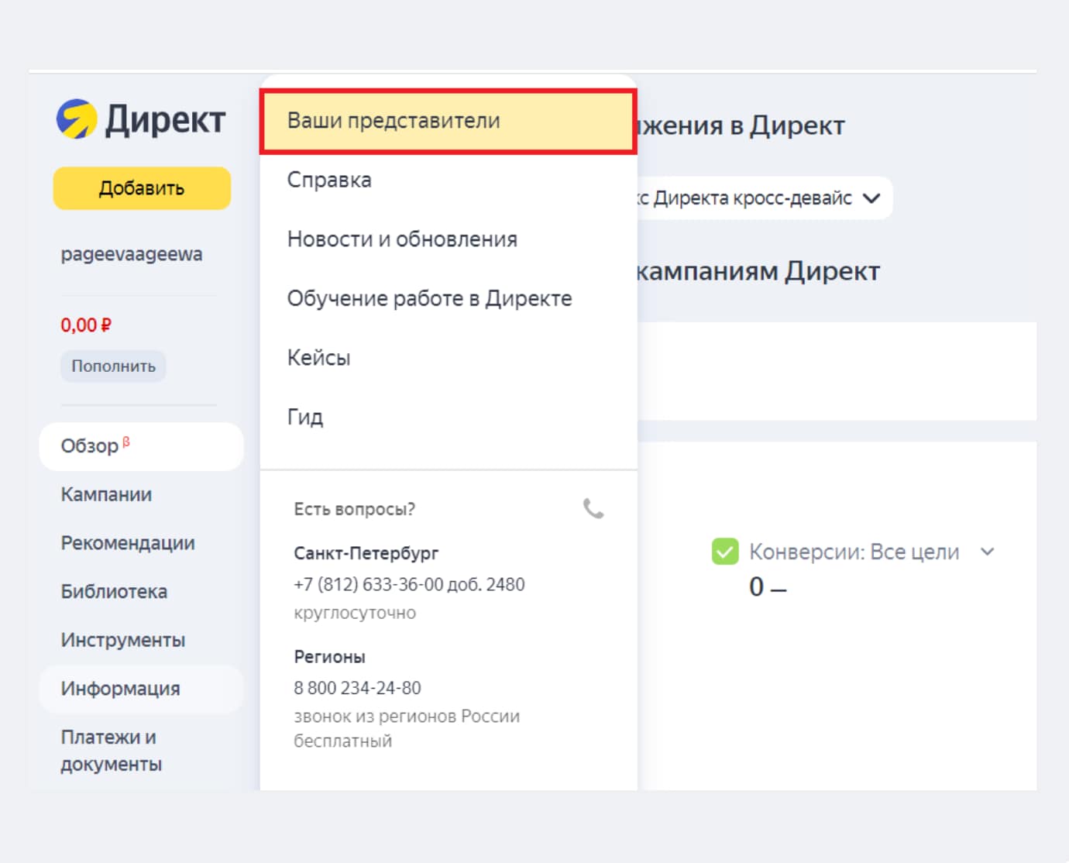Screen dimensions: 1069x863
Task: Open Ваши представители menu item
Action: click(449, 122)
